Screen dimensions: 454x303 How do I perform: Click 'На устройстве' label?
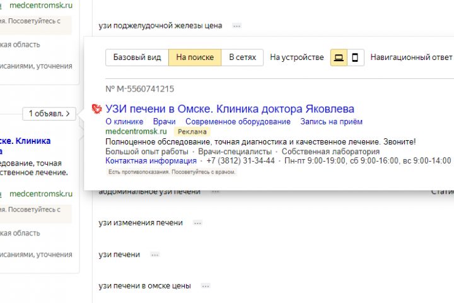(297, 57)
